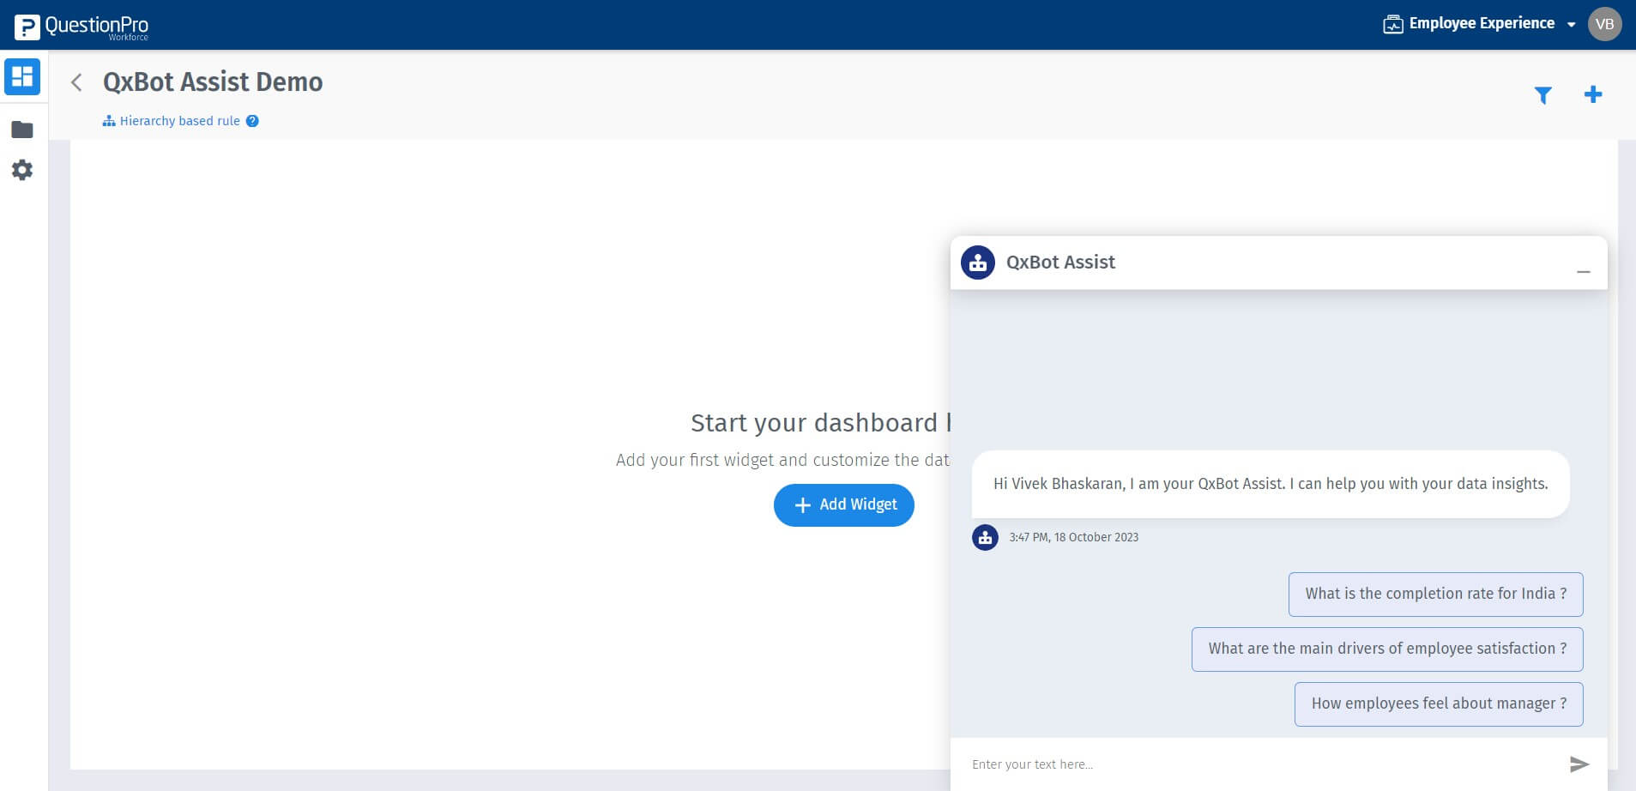The width and height of the screenshot is (1636, 791).
Task: Click the help icon next to Hierarchy based rule
Action: click(x=251, y=121)
